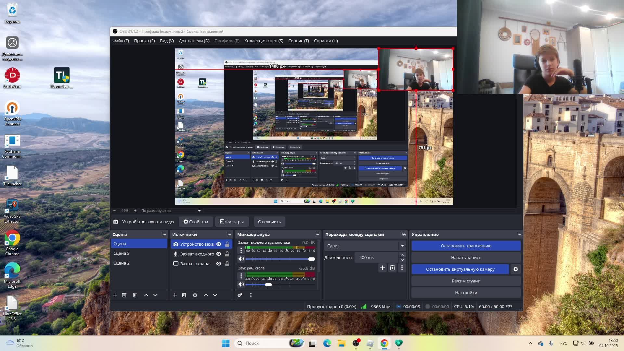Click the Фильтры button
Image resolution: width=624 pixels, height=351 pixels.
tap(232, 222)
